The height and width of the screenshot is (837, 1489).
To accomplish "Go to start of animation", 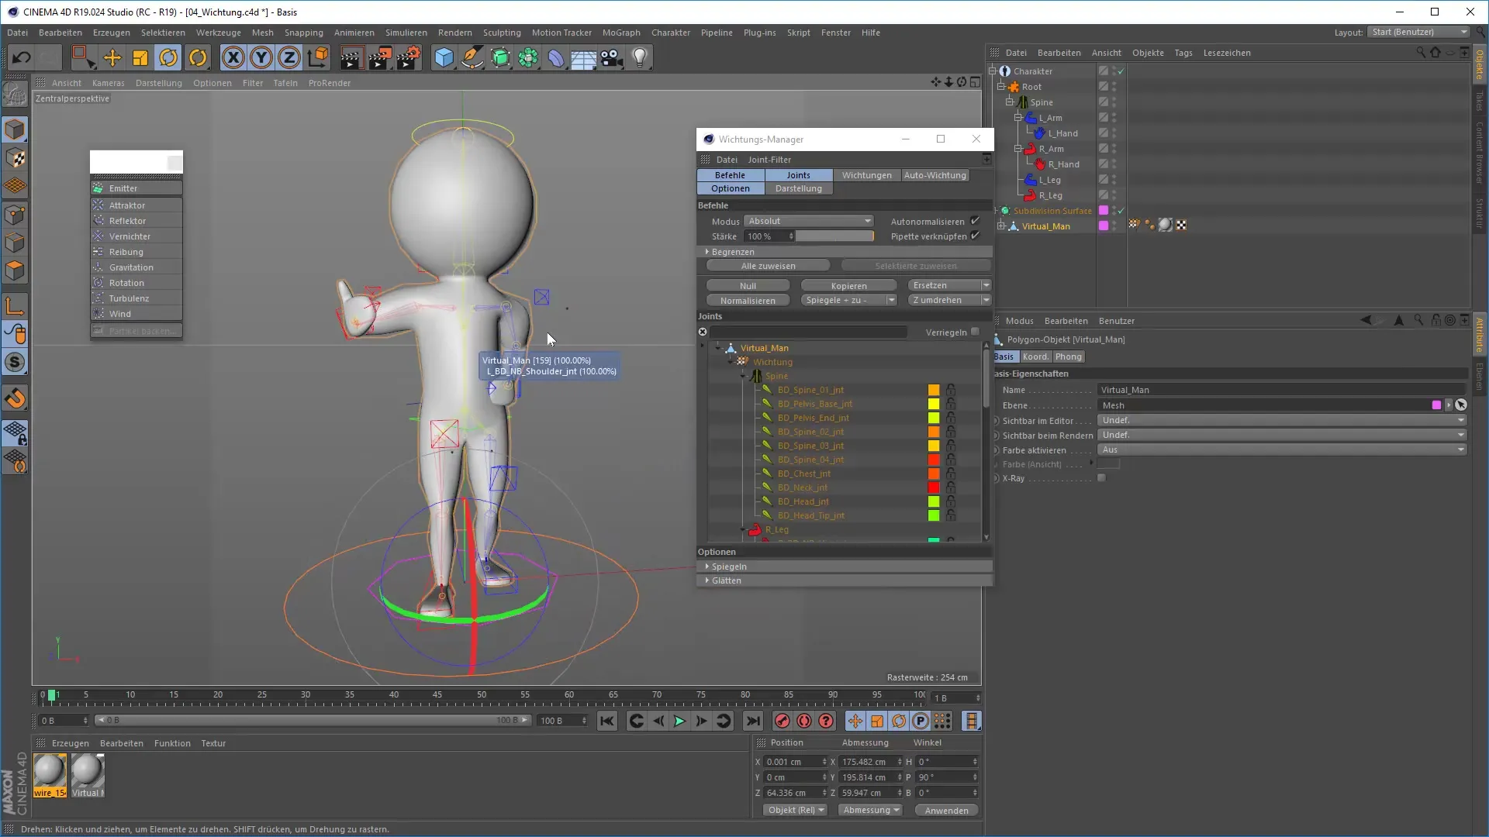I will (x=607, y=722).
